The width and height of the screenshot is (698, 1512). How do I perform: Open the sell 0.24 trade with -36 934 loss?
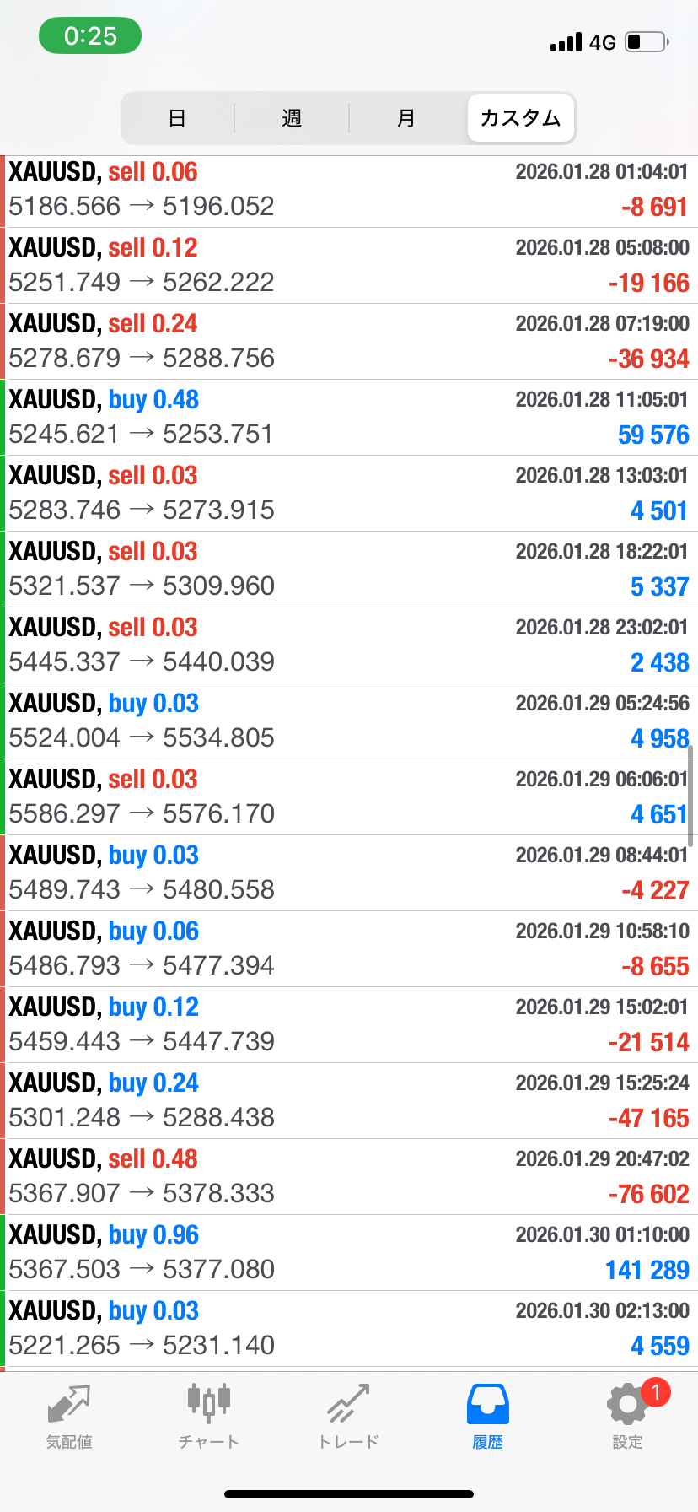pyautogui.click(x=349, y=341)
